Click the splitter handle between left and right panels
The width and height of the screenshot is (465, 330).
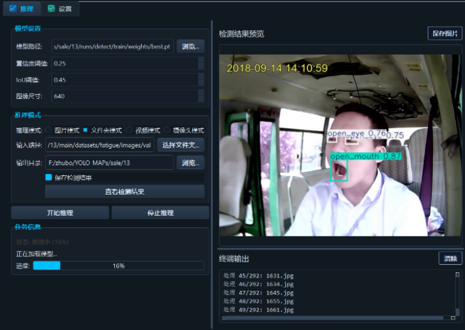point(212,175)
